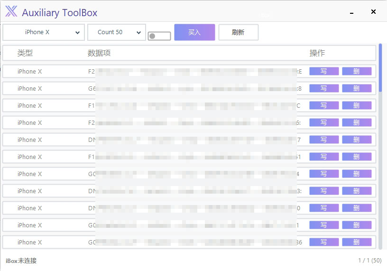387x271 pixels.
Task: Minimize the Auxiliary ToolBox window
Action: coord(352,12)
